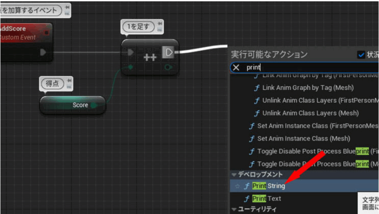Select Print String from the action list
Screen dimensions: 379x214
pos(268,186)
